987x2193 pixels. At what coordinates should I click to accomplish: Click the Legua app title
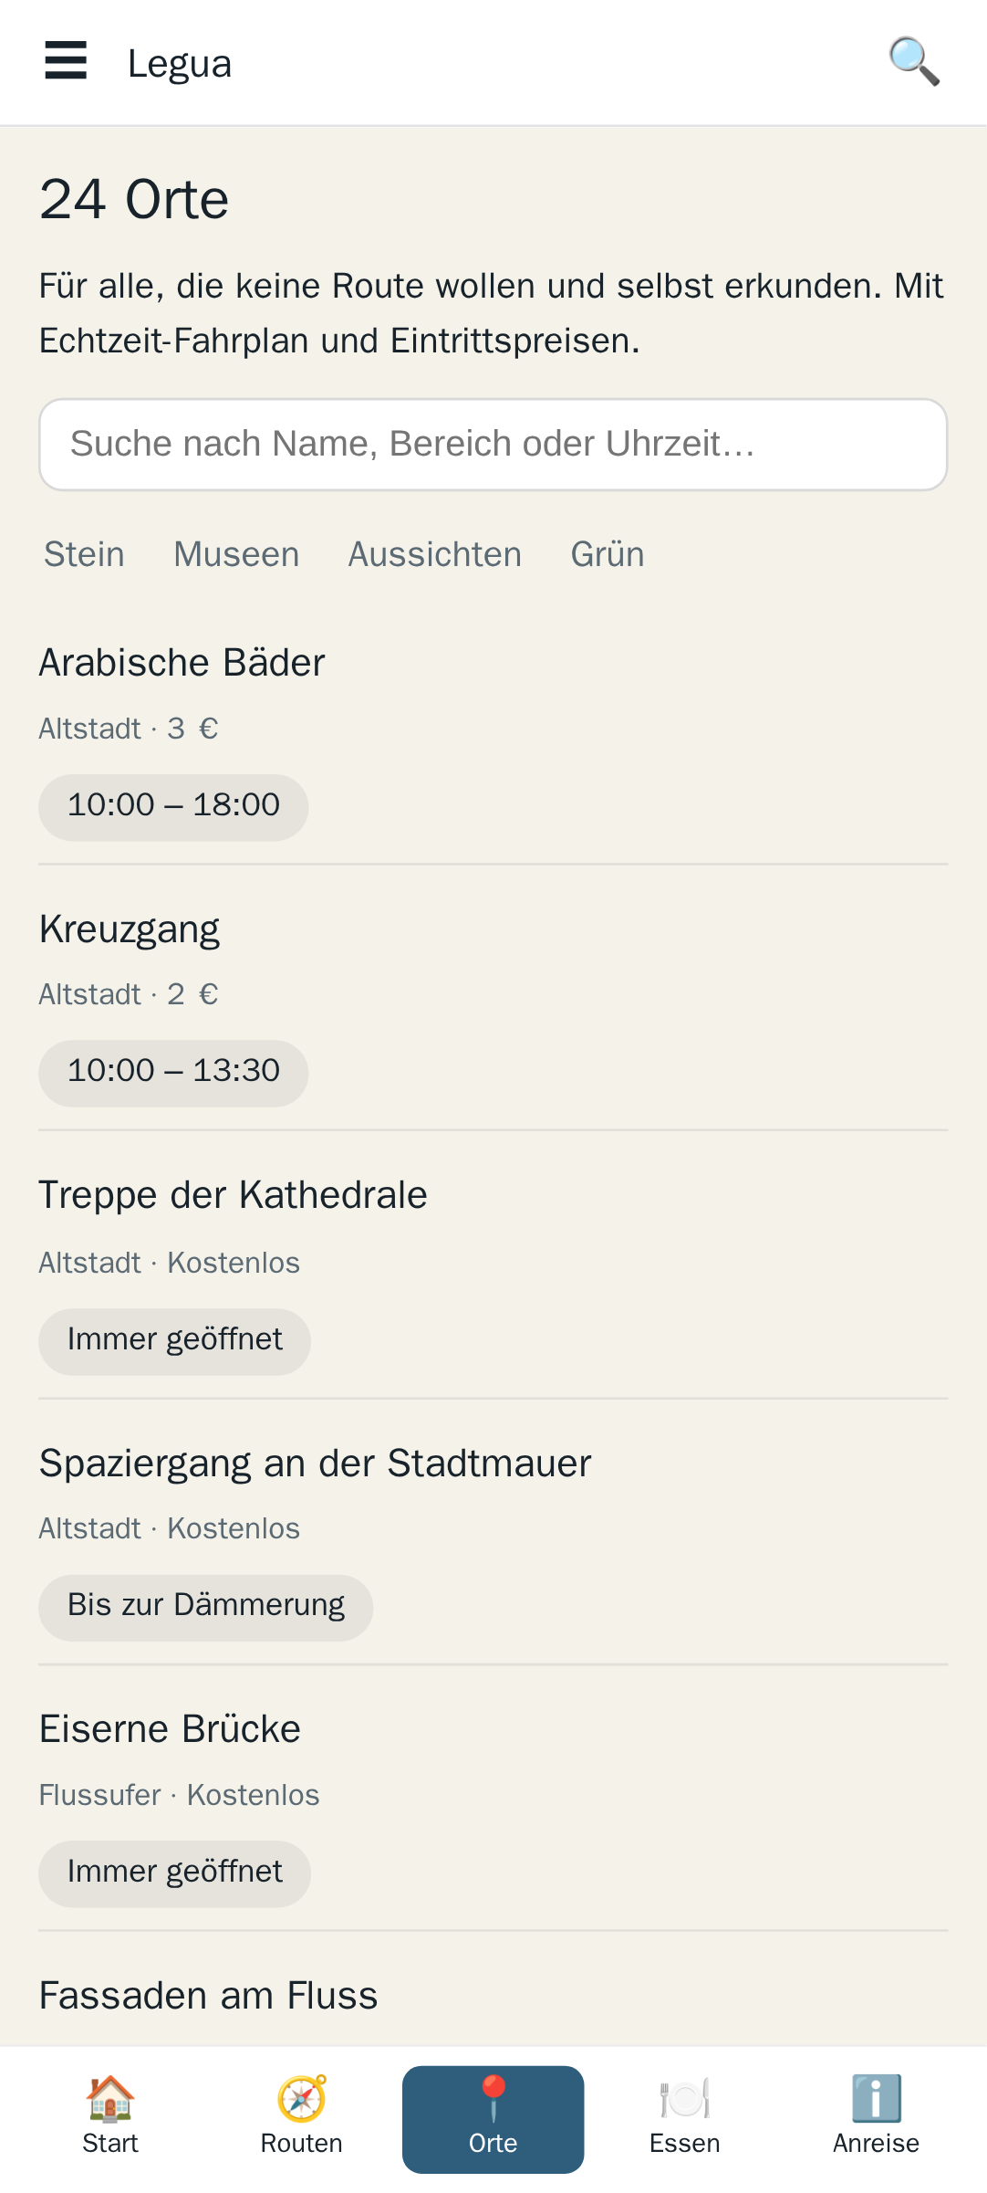tap(180, 63)
